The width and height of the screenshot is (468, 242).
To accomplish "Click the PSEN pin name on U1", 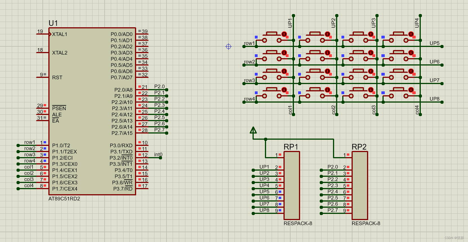I will [x=59, y=108].
